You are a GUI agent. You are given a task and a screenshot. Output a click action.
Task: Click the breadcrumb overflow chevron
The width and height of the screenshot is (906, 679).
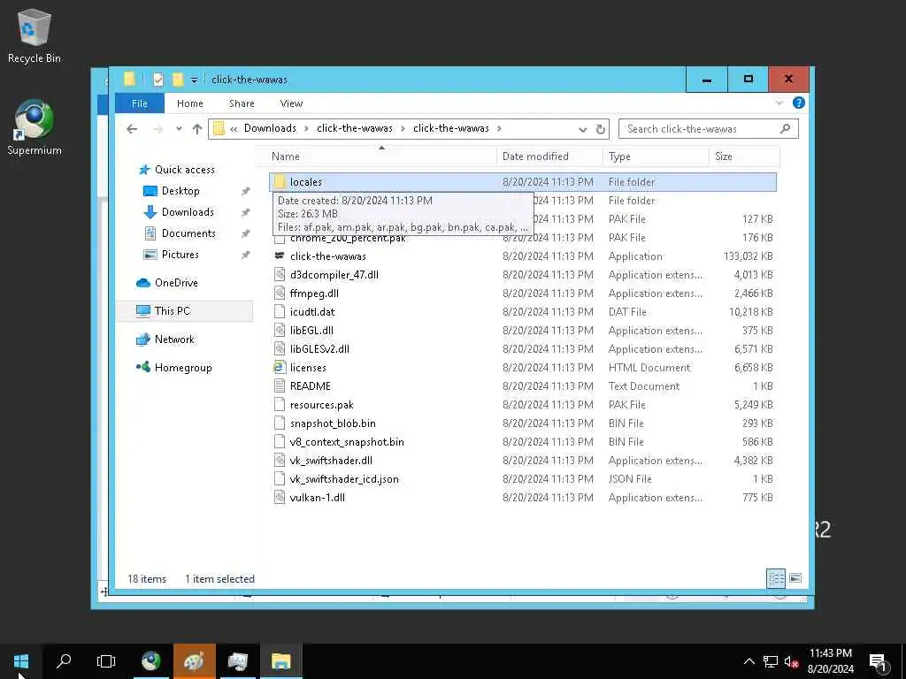[x=234, y=129]
